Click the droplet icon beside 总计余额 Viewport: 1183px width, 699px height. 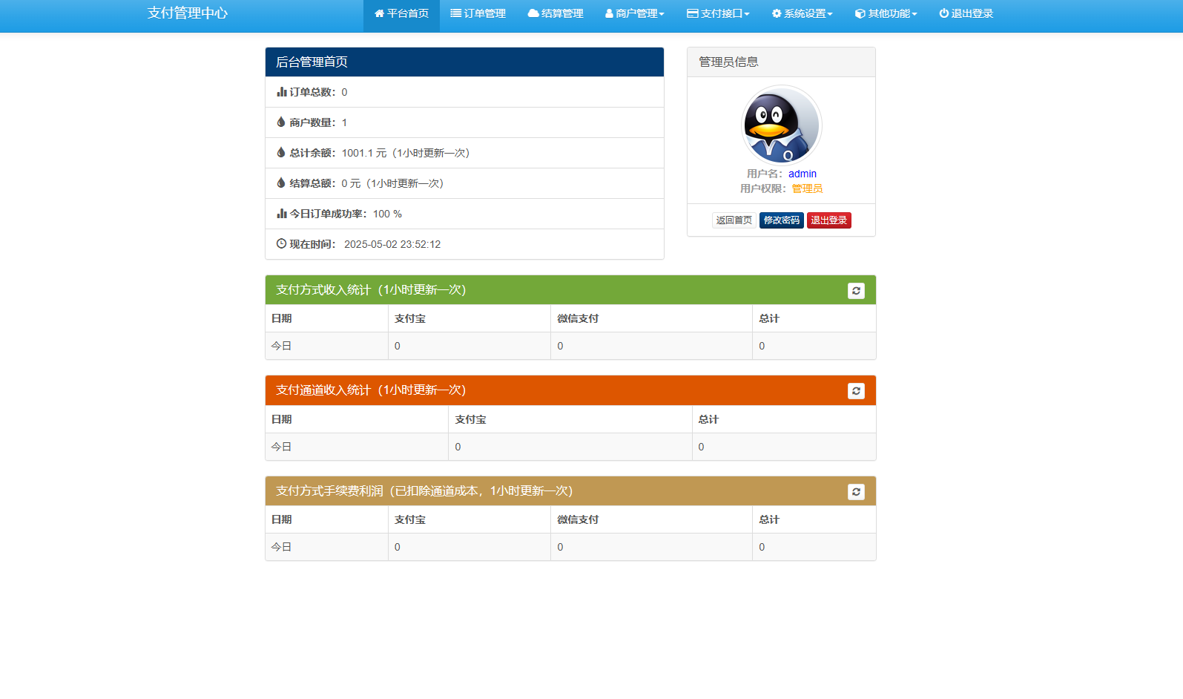click(281, 153)
